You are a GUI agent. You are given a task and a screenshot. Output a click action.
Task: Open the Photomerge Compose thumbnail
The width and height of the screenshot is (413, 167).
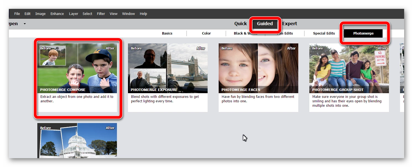(x=77, y=68)
